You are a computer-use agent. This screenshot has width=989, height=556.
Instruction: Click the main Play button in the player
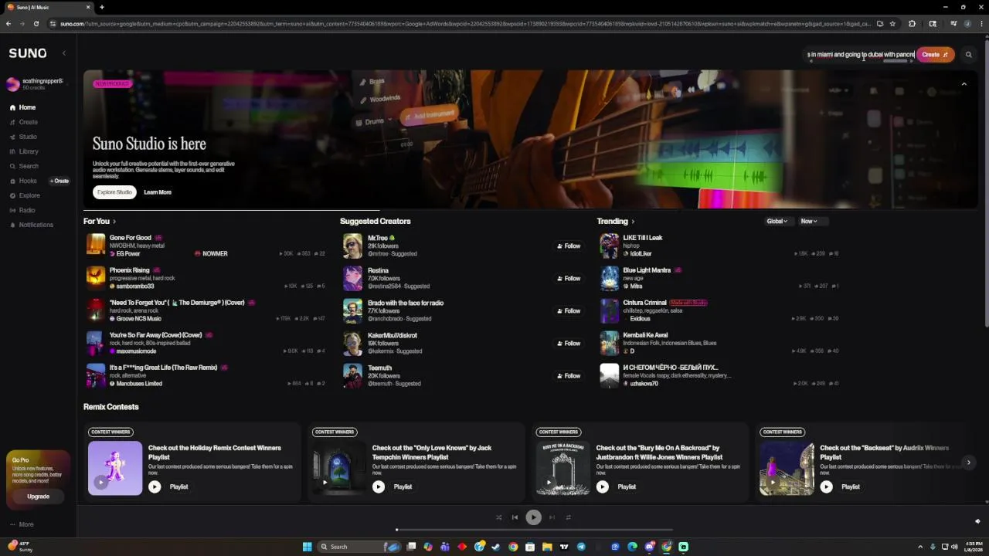click(533, 517)
